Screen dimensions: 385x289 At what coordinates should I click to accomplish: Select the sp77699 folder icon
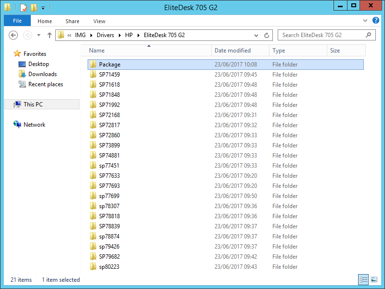click(93, 196)
